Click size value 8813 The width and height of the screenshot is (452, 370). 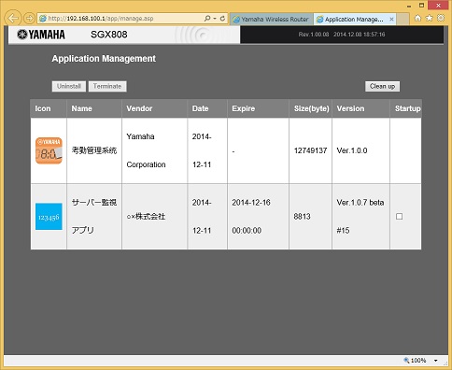(302, 217)
